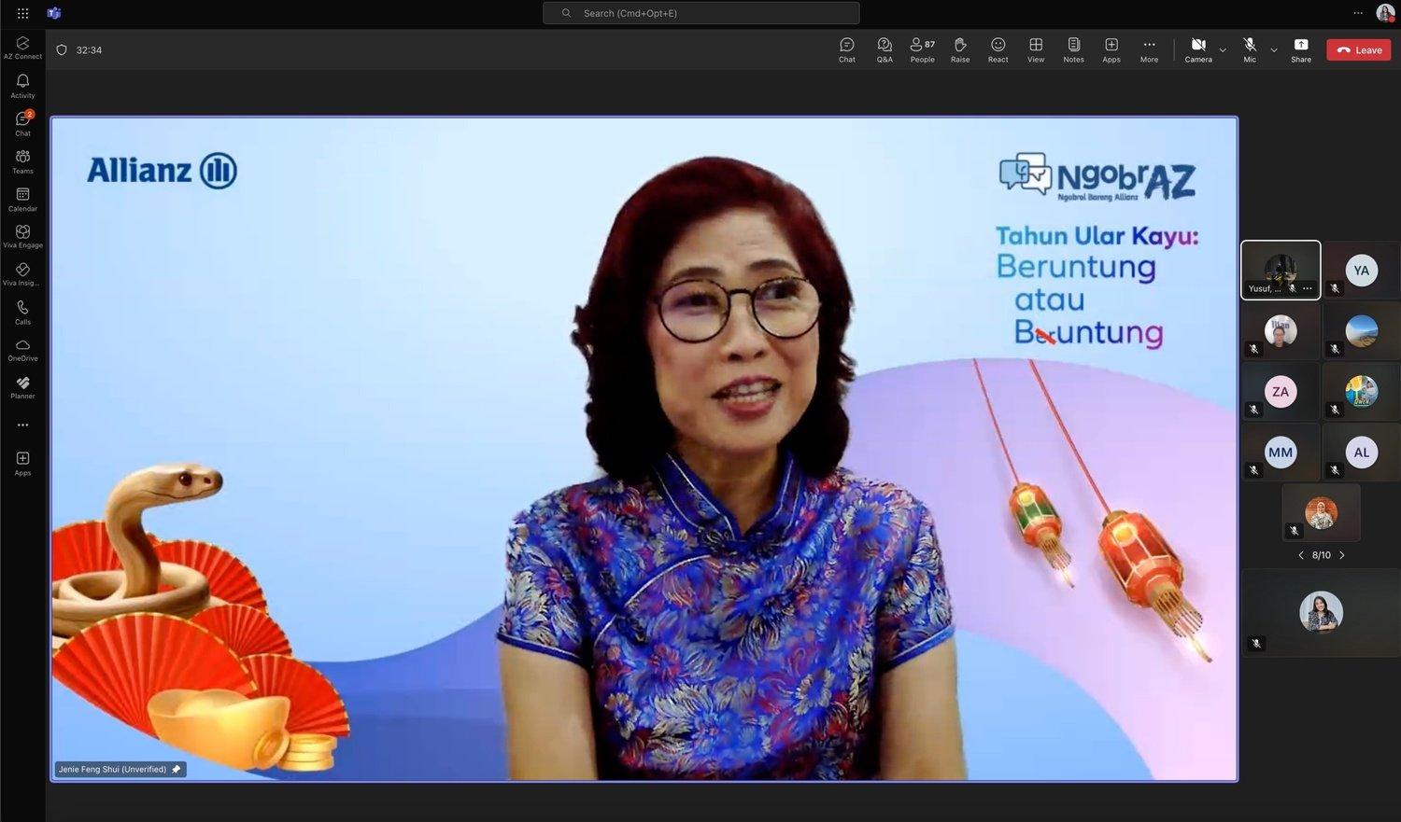Expand the camera options arrow
The image size is (1401, 822).
1223,50
